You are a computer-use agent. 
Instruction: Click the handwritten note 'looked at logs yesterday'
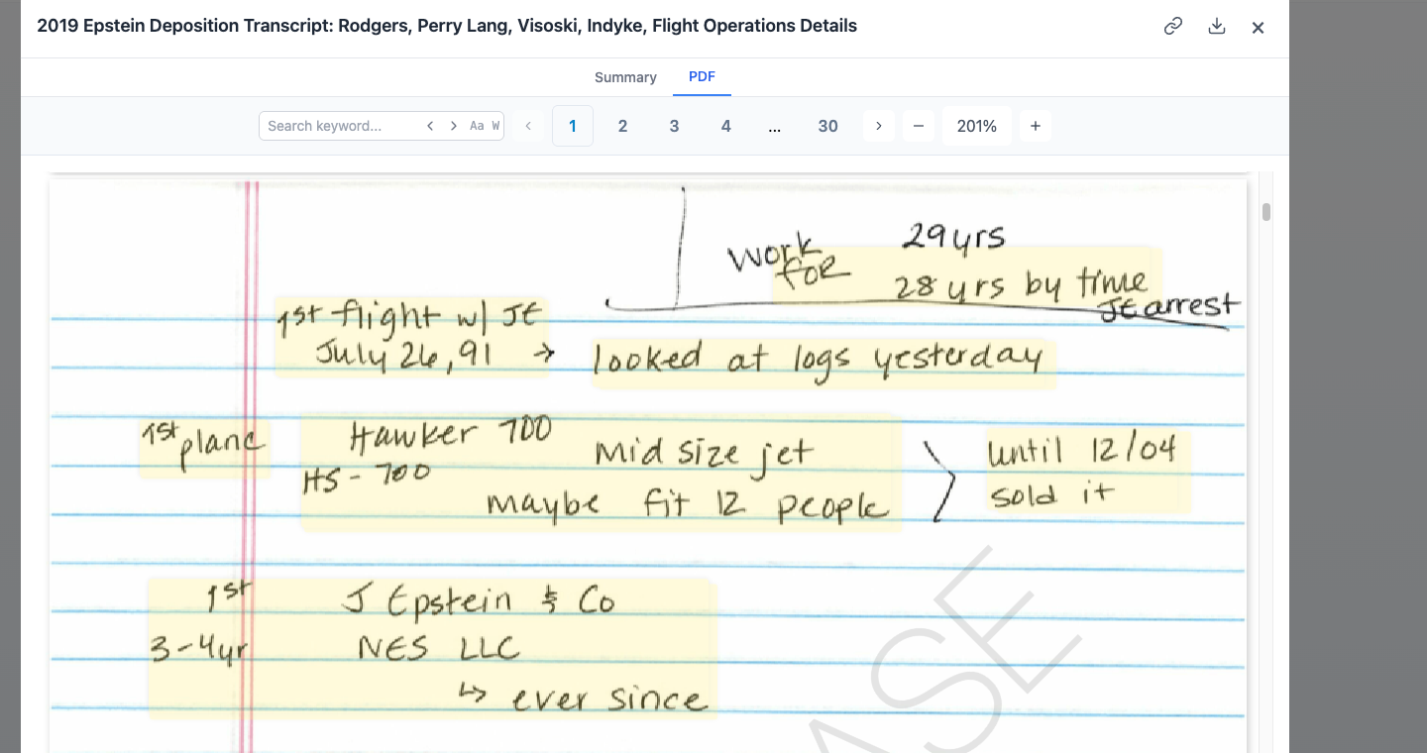(x=819, y=361)
